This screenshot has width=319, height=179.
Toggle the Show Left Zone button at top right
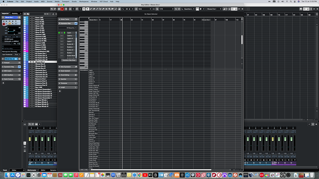pyautogui.click(x=305, y=9)
